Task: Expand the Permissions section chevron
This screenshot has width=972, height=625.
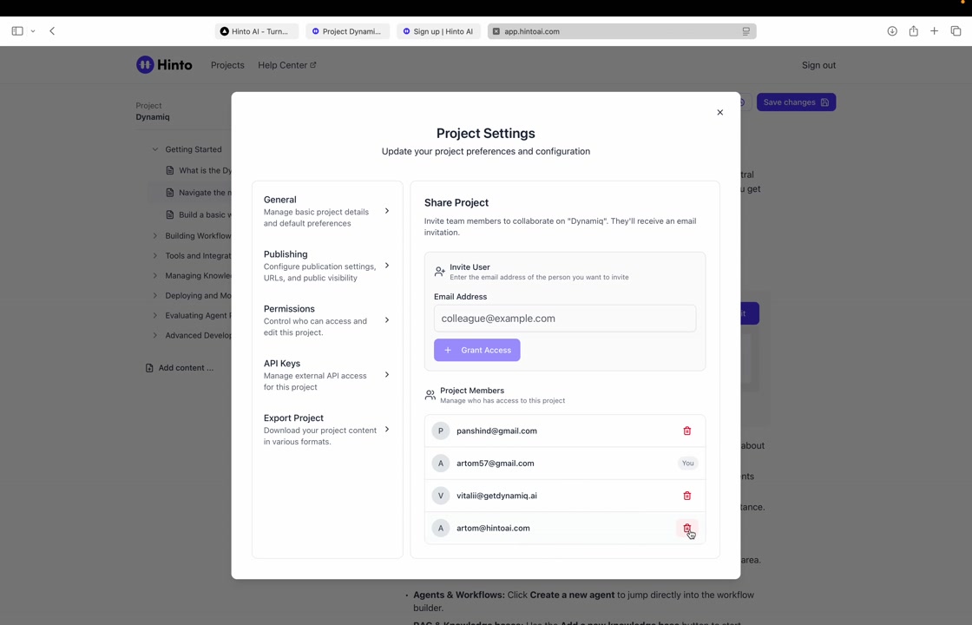Action: 387,320
